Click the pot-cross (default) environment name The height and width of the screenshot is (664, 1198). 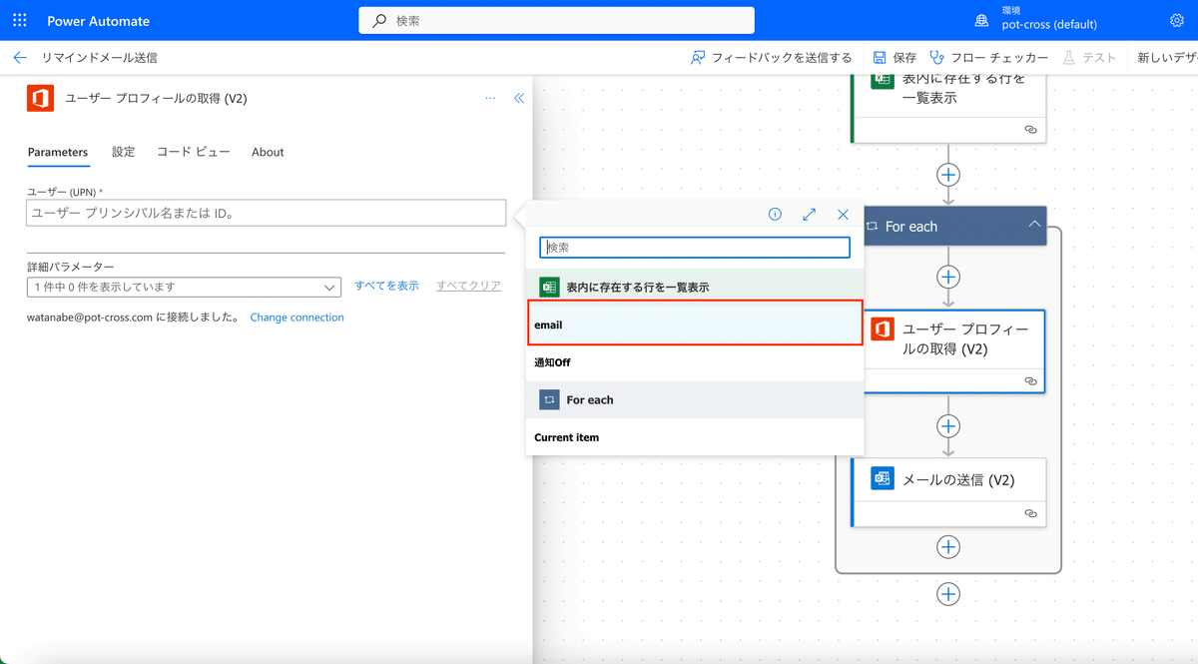[1049, 25]
